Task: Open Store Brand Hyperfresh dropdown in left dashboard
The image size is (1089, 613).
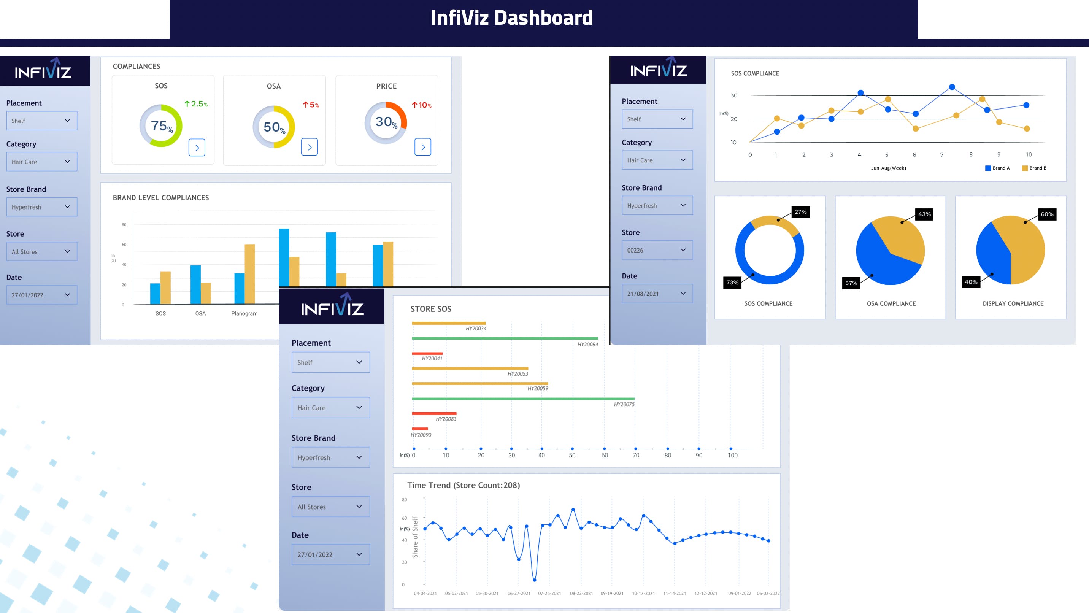Action: (41, 207)
